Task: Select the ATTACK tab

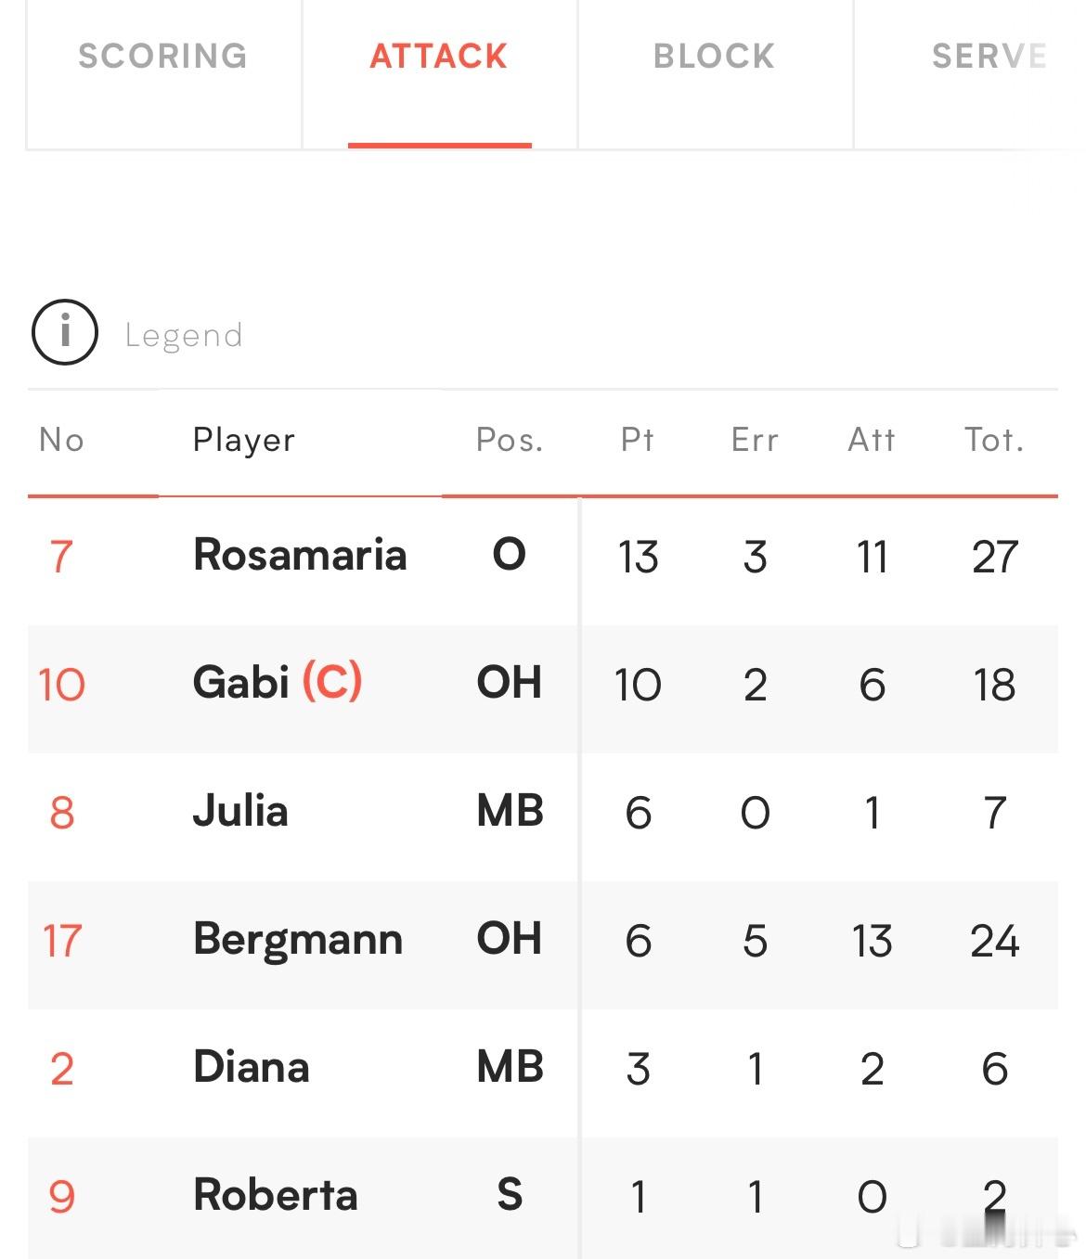Action: (x=439, y=57)
